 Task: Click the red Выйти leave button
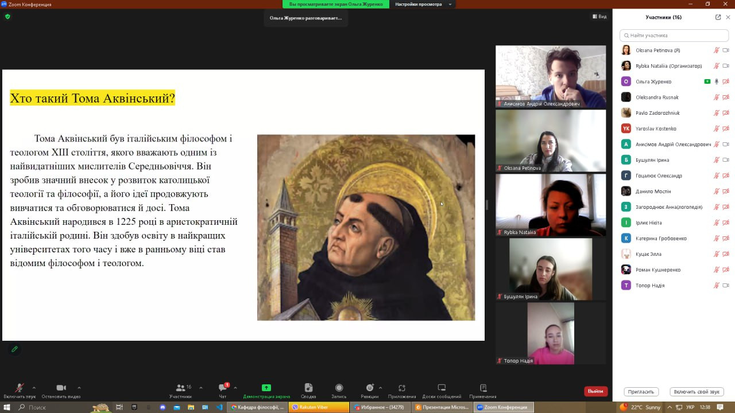click(x=595, y=391)
